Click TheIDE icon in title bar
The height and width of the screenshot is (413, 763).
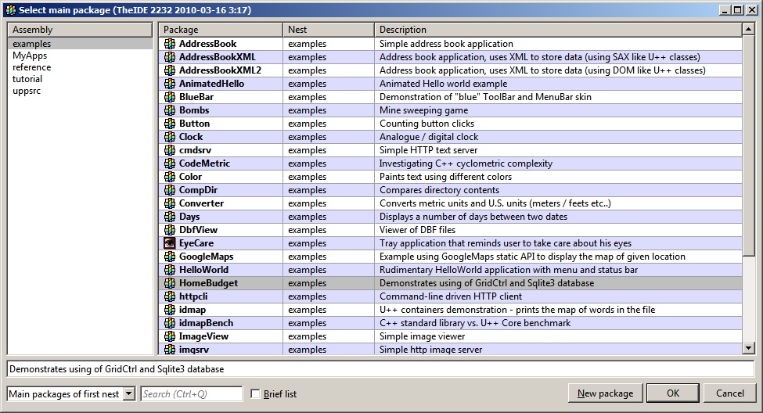pyautogui.click(x=10, y=9)
